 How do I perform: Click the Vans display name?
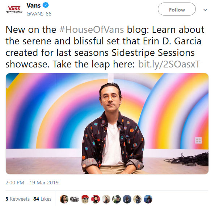[x=33, y=5]
